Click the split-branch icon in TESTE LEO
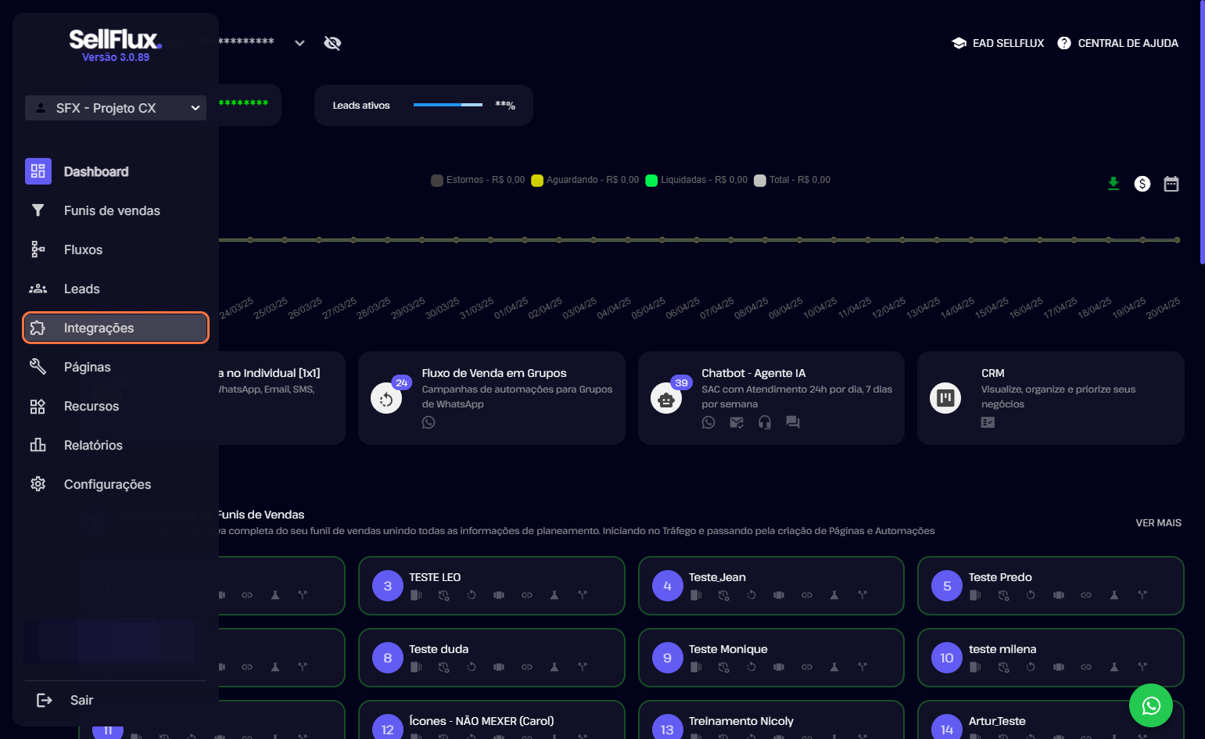 (x=583, y=595)
